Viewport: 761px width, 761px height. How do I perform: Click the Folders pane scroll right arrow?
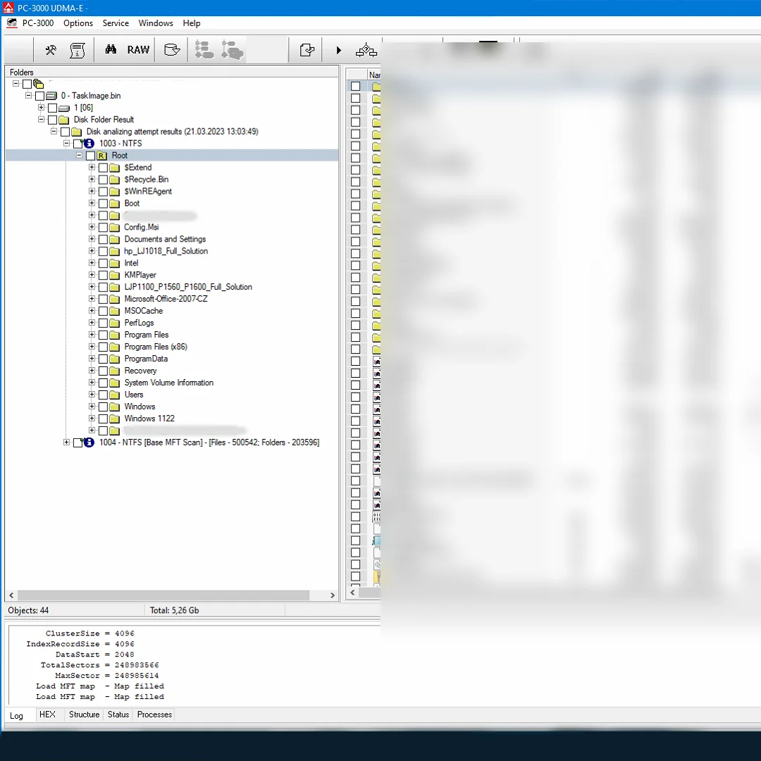pyautogui.click(x=333, y=595)
